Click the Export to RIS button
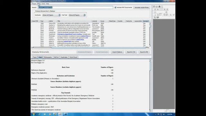The image size is (206, 116). 144,52
